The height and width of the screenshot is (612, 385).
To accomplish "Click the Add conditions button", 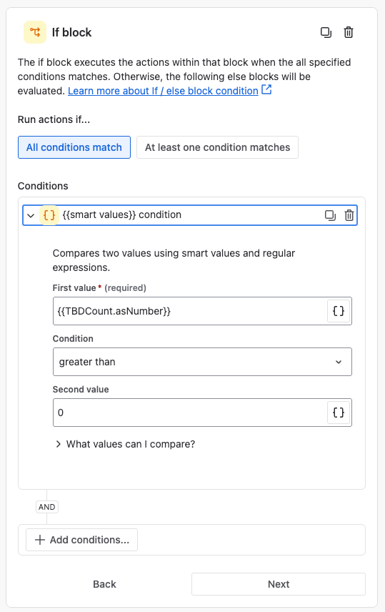I will pyautogui.click(x=81, y=540).
